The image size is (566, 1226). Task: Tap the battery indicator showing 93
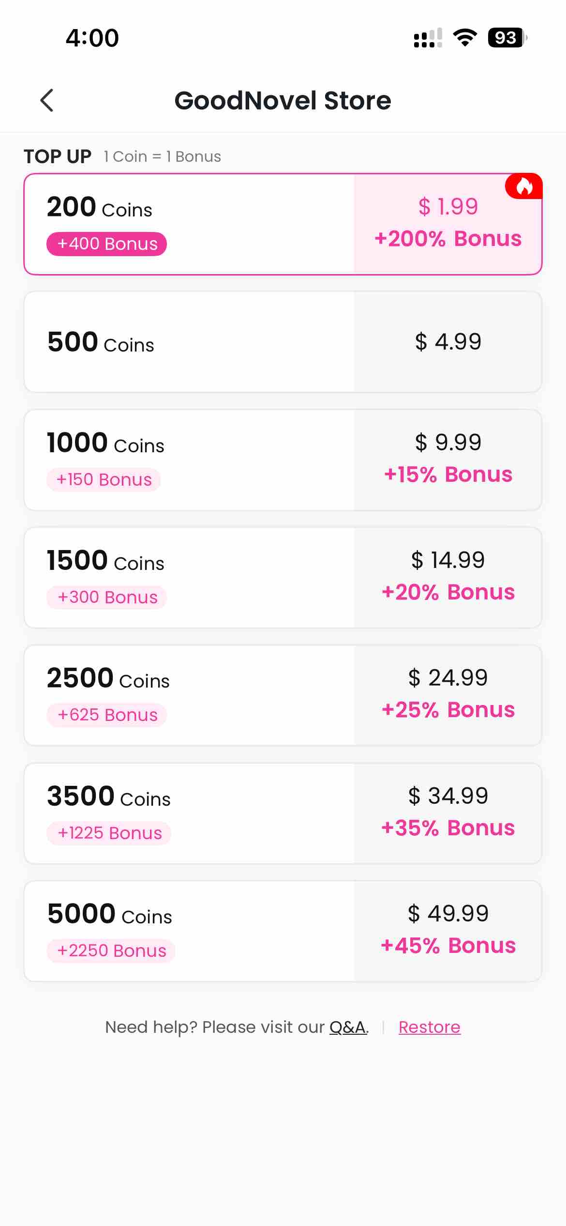coord(506,38)
